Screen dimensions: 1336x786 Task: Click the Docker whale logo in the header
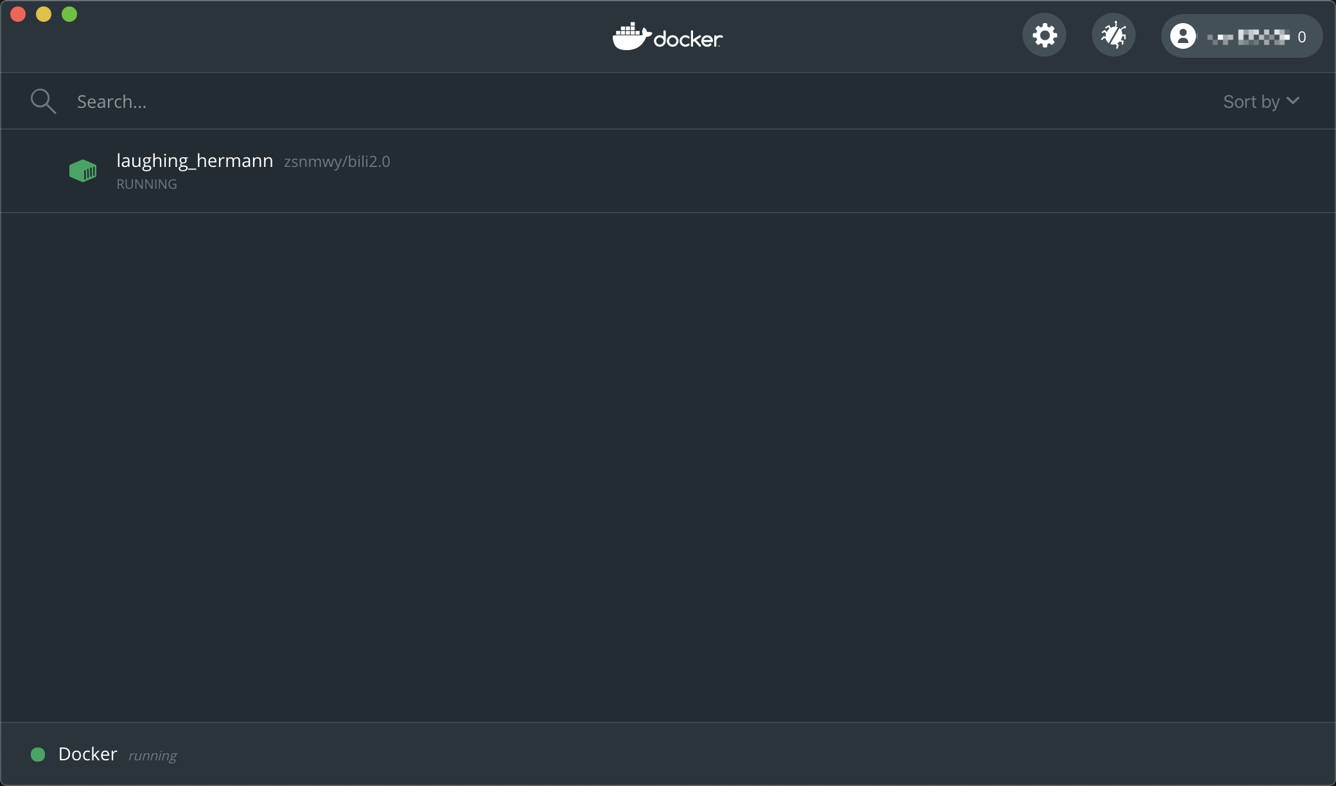tap(667, 37)
